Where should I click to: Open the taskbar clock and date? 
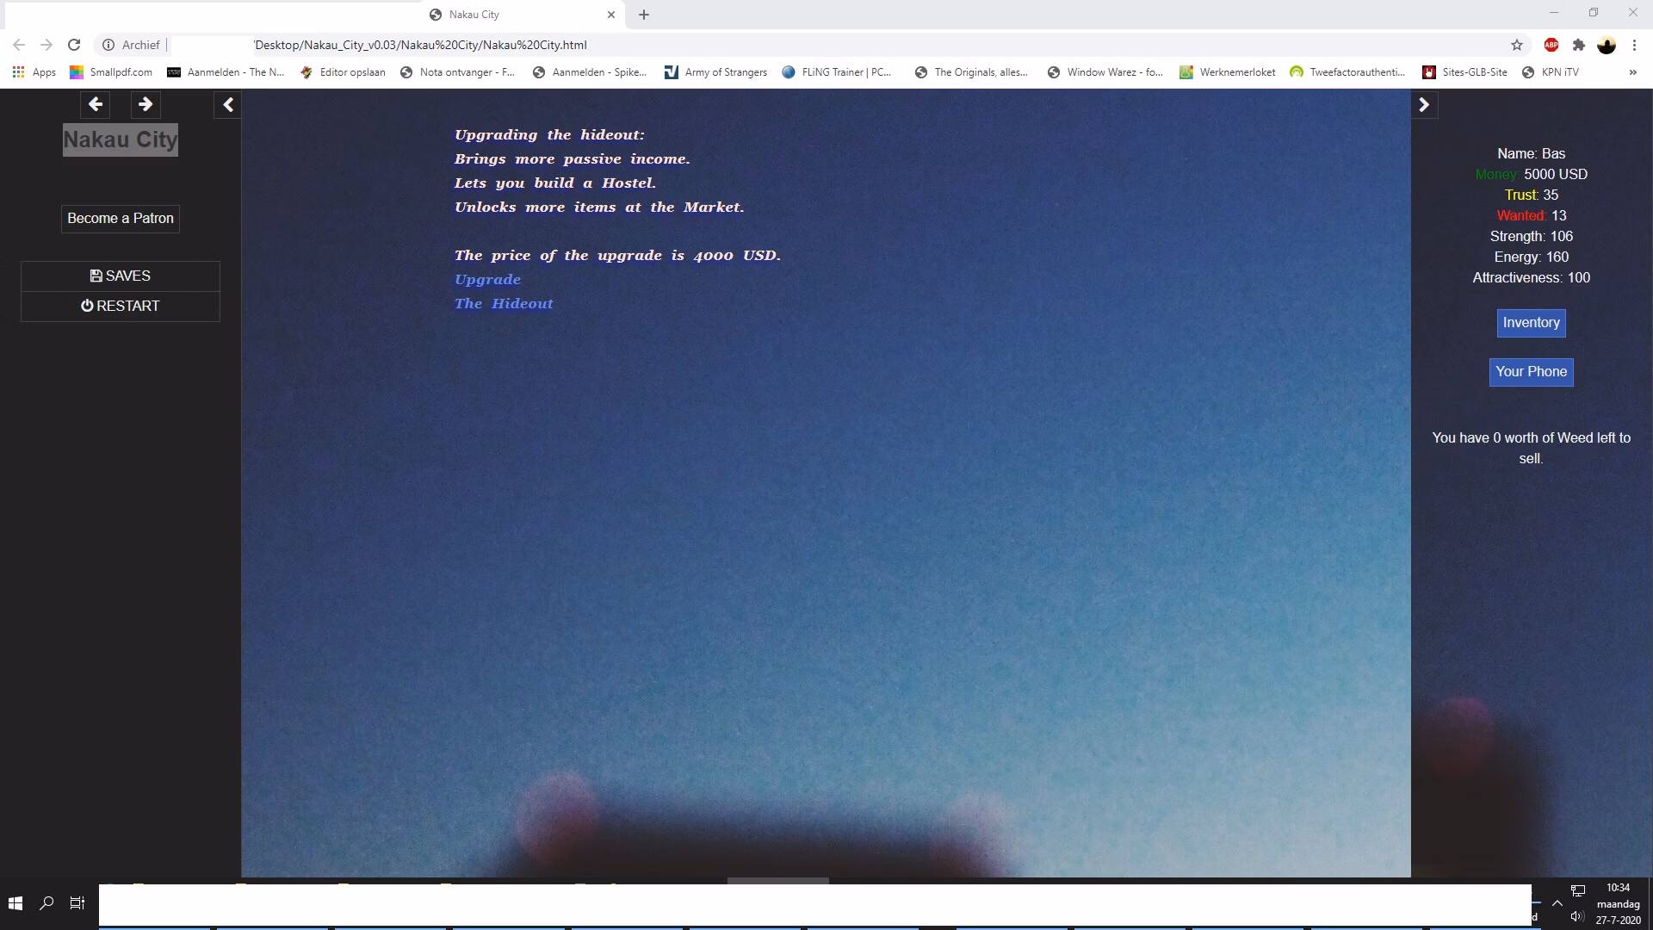point(1619,903)
